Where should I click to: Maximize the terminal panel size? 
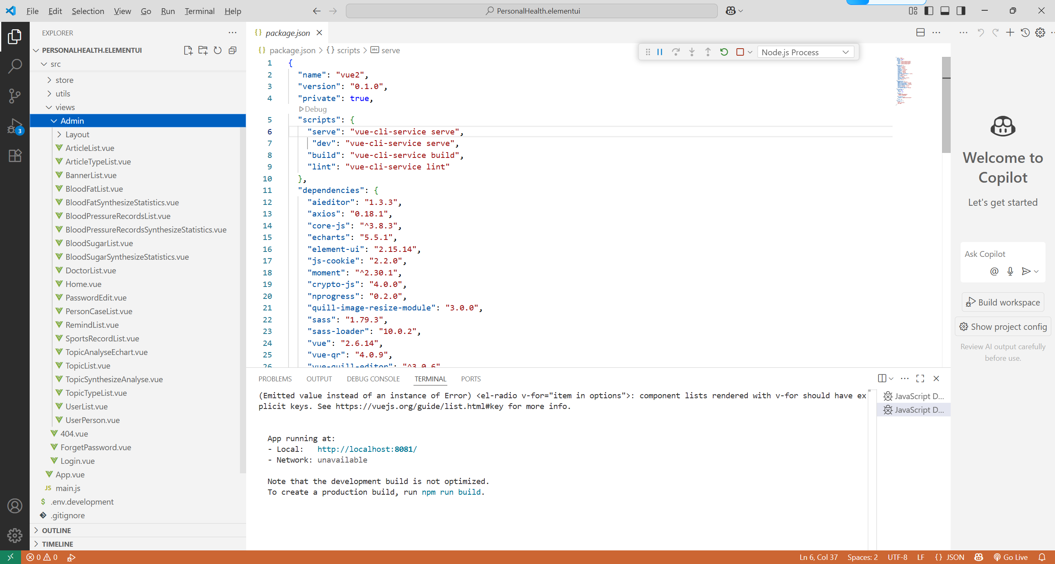(920, 378)
